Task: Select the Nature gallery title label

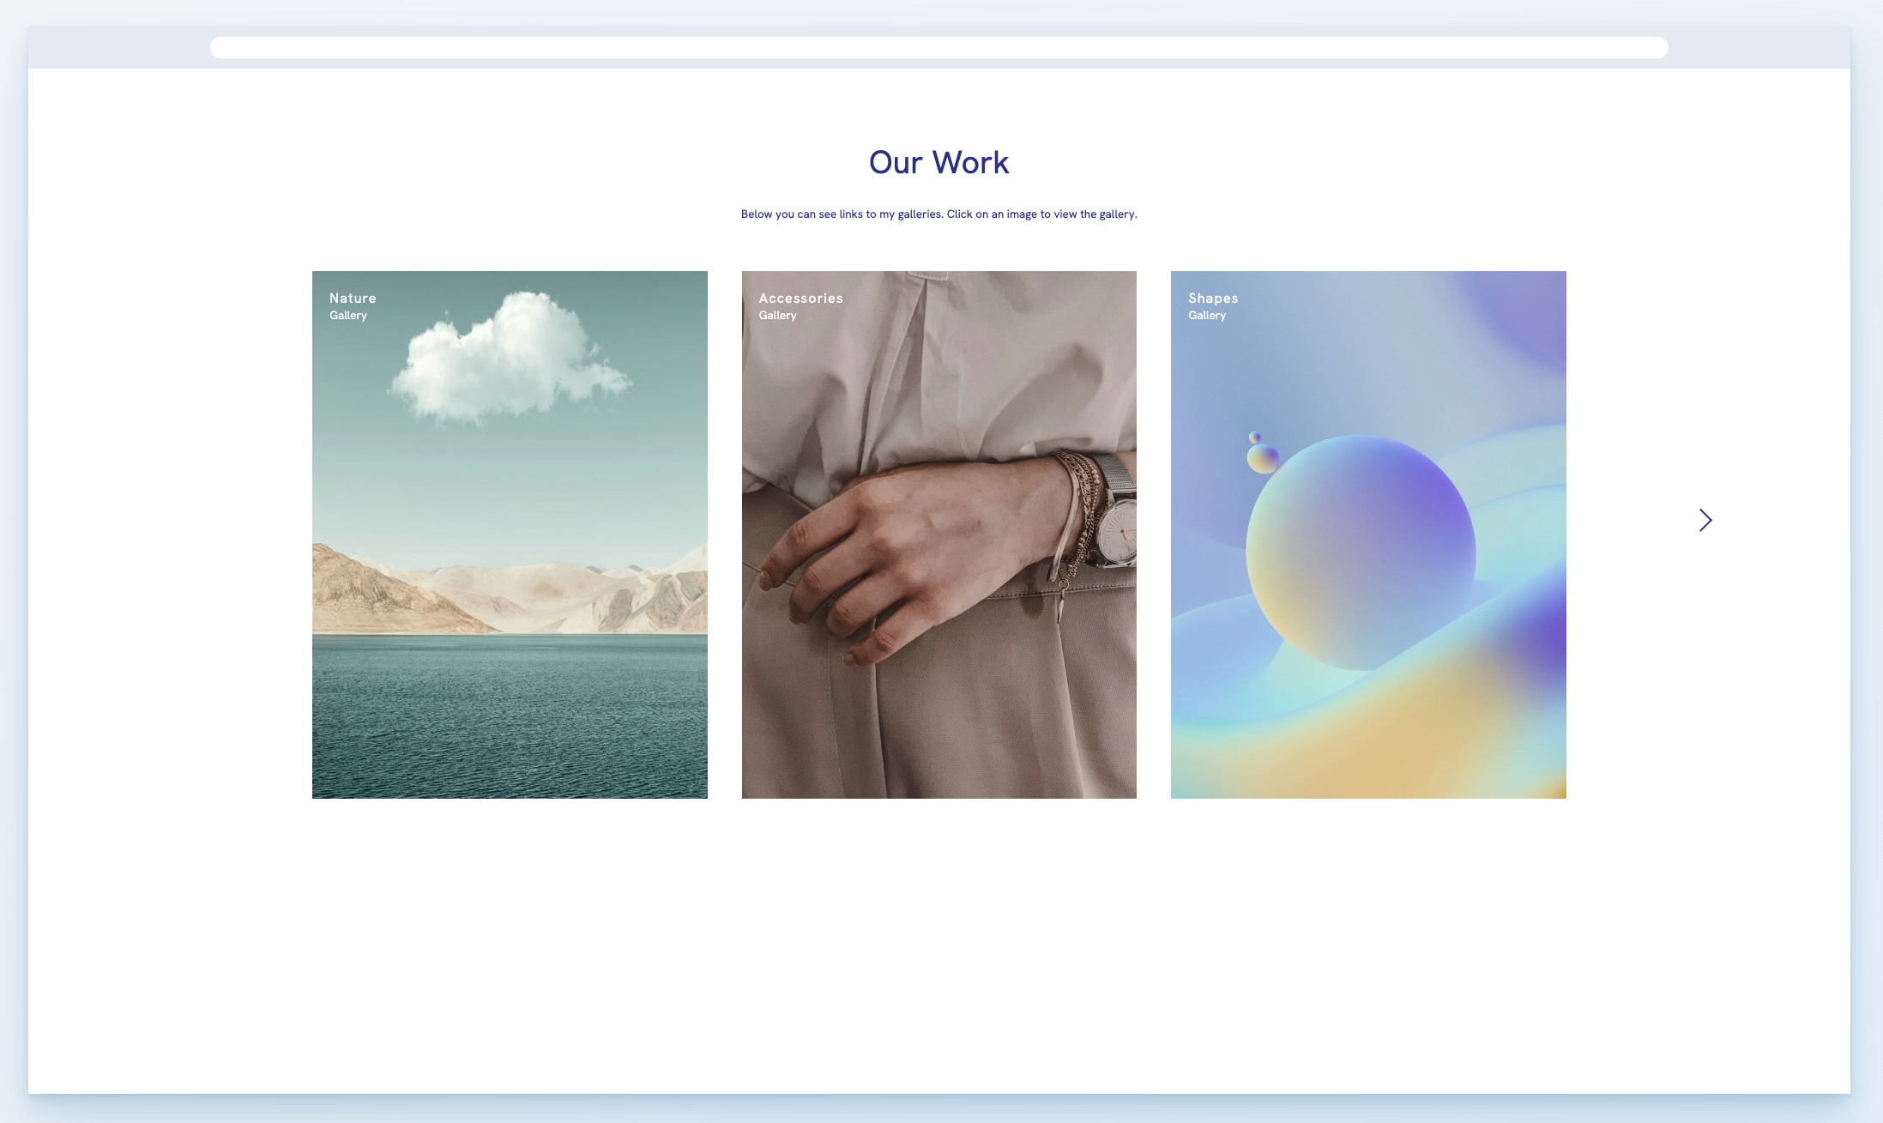Action: (x=353, y=298)
